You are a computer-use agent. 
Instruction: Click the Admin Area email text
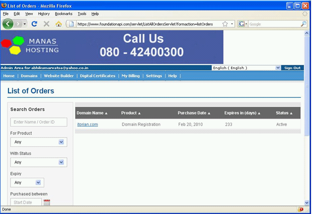(x=45, y=68)
